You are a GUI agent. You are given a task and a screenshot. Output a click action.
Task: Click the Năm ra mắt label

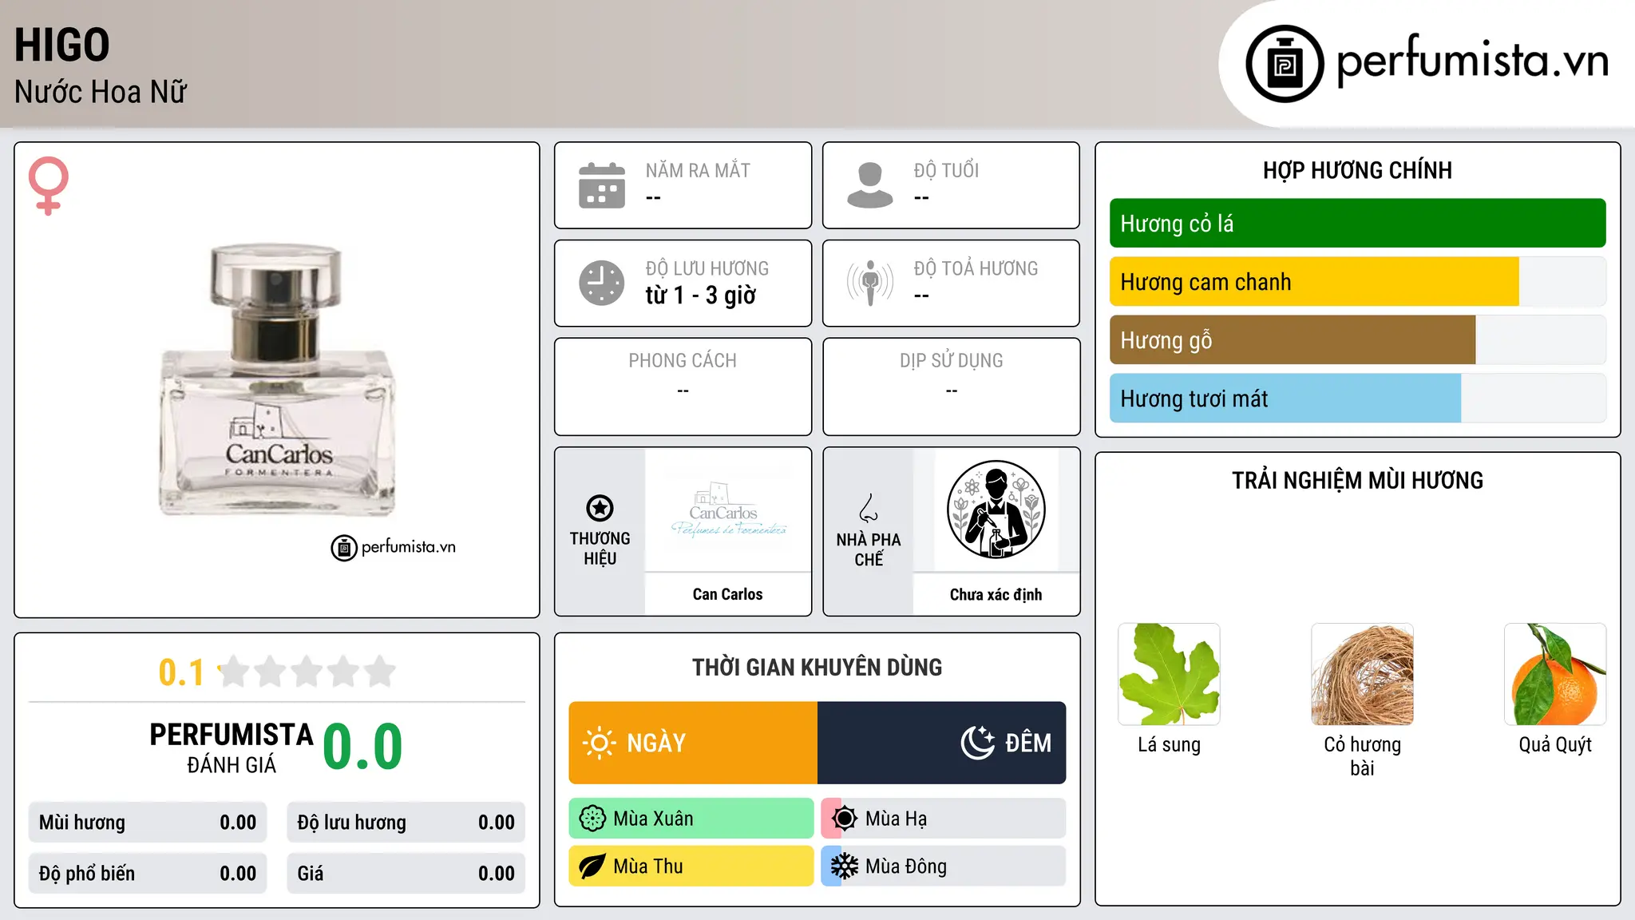tap(698, 170)
